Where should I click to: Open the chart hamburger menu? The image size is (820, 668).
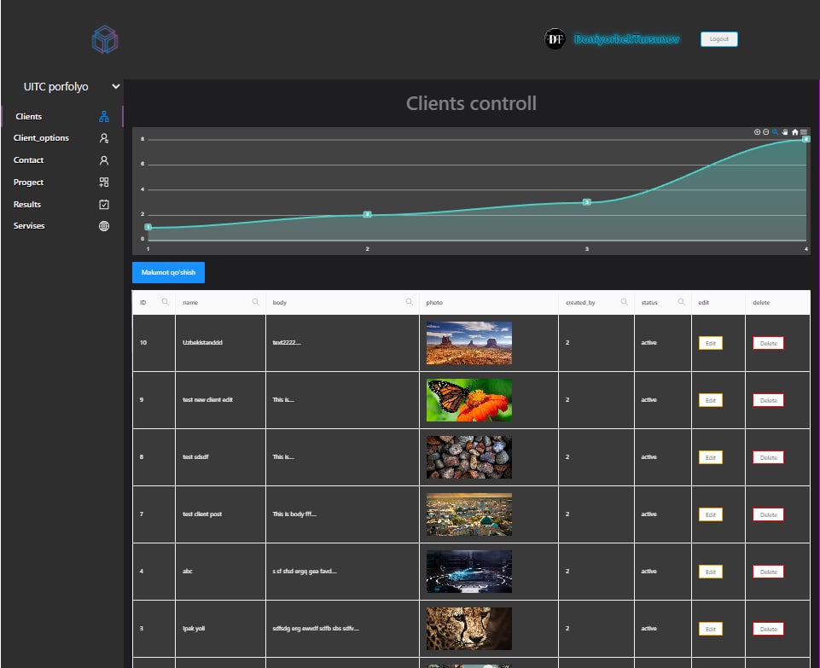804,132
